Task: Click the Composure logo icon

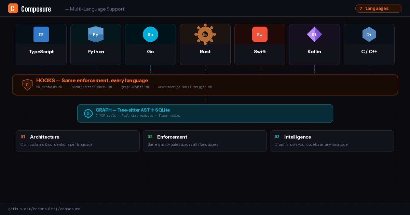Action: [13, 8]
